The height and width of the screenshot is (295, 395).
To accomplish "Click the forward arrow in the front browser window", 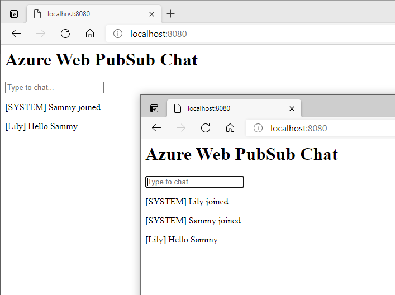I will [x=181, y=128].
